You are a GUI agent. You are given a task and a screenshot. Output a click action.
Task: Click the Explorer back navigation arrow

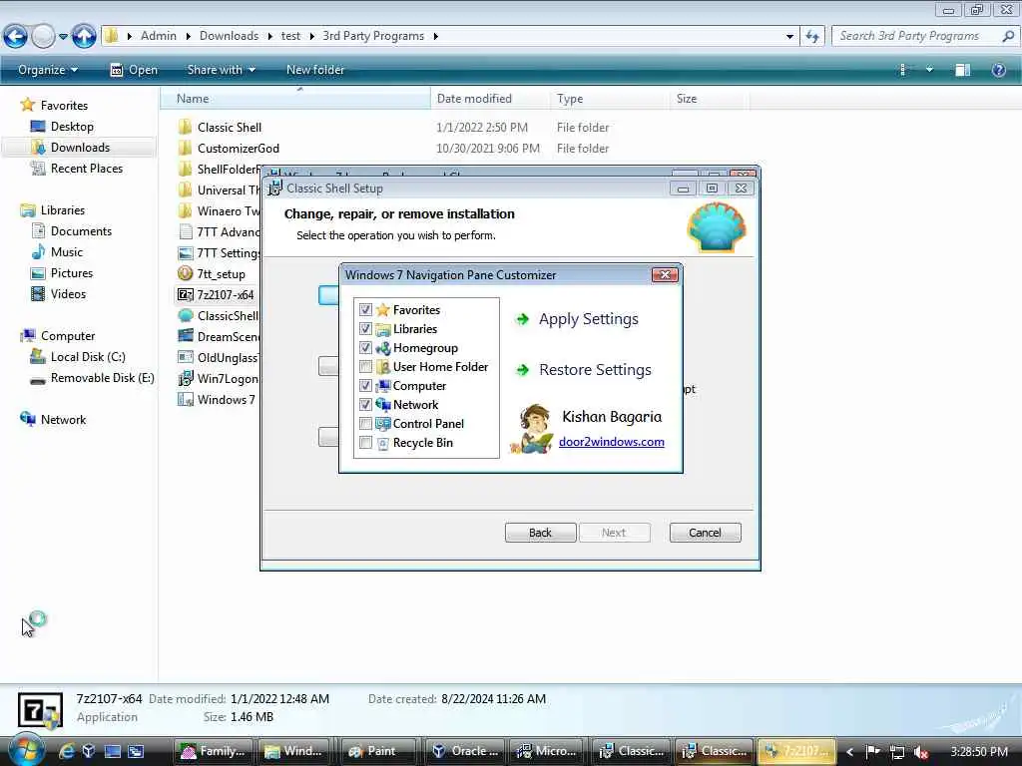(16, 36)
